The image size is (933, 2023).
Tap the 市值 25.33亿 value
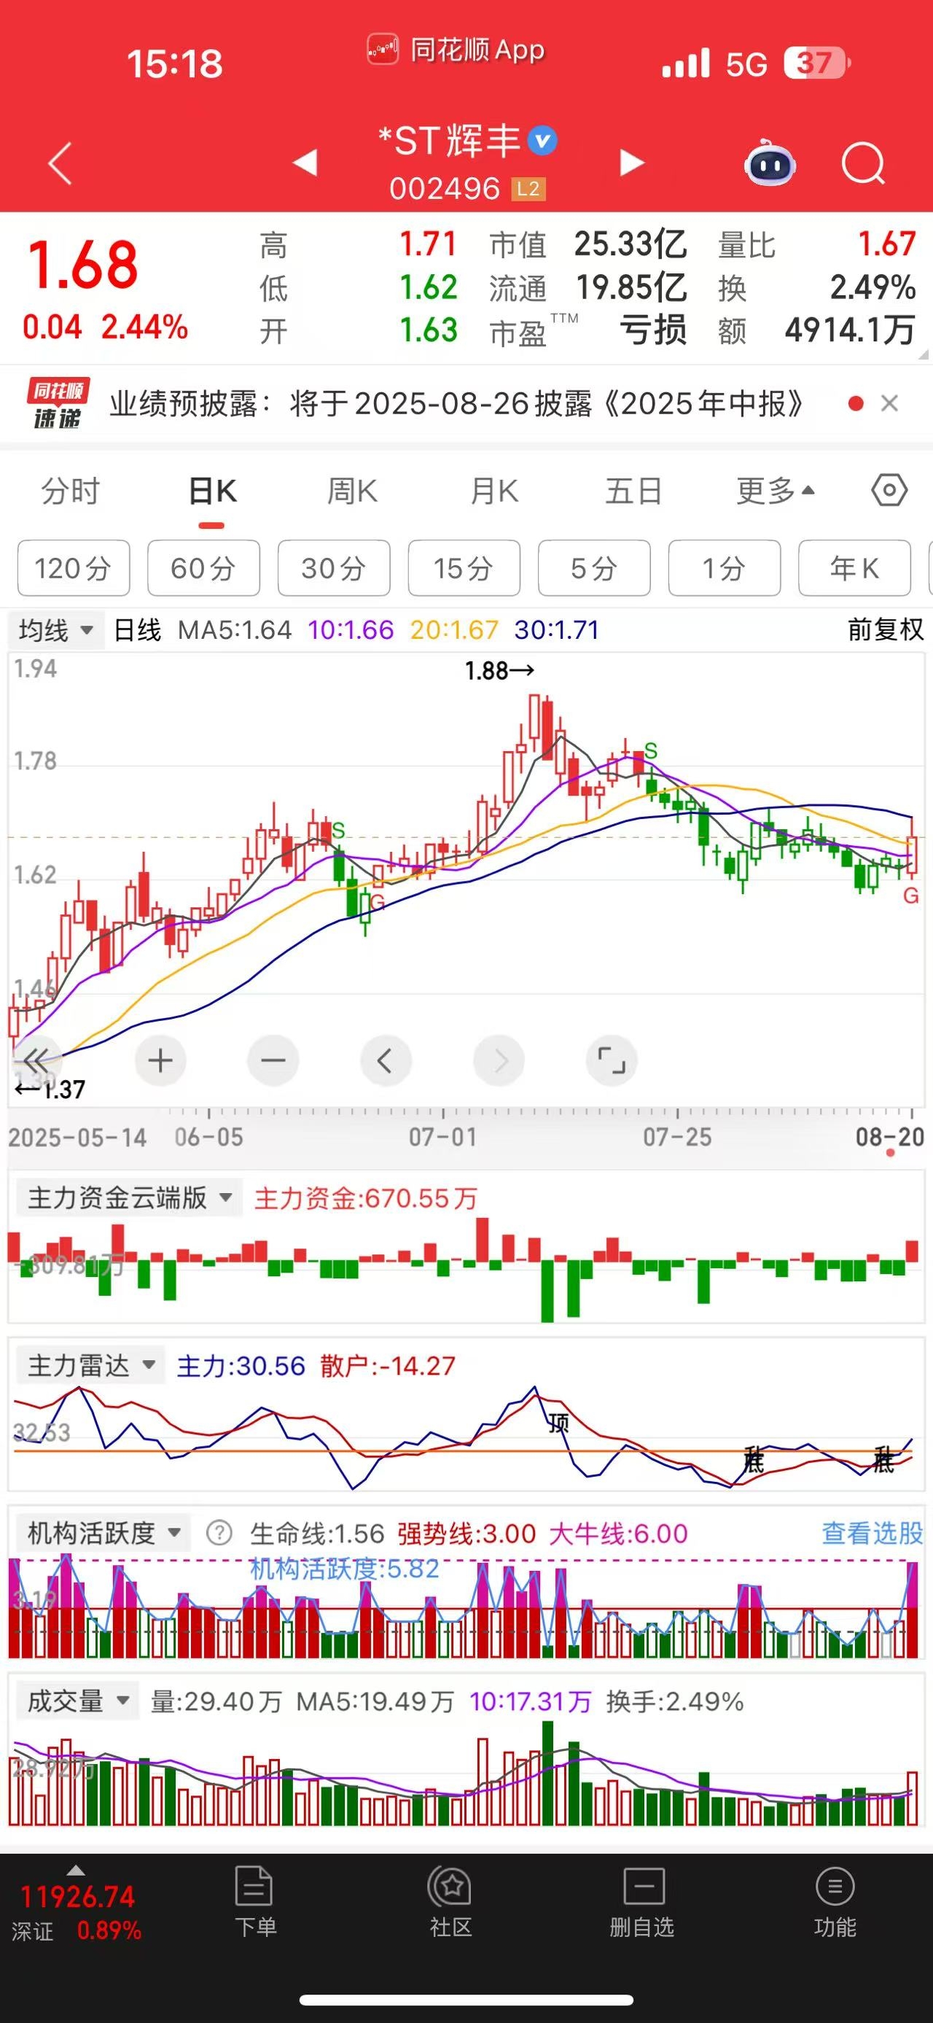[x=630, y=244]
